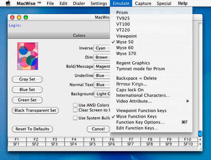The height and width of the screenshot is (160, 211).
Task: Click the scroll up arrow
Action: coord(200,139)
